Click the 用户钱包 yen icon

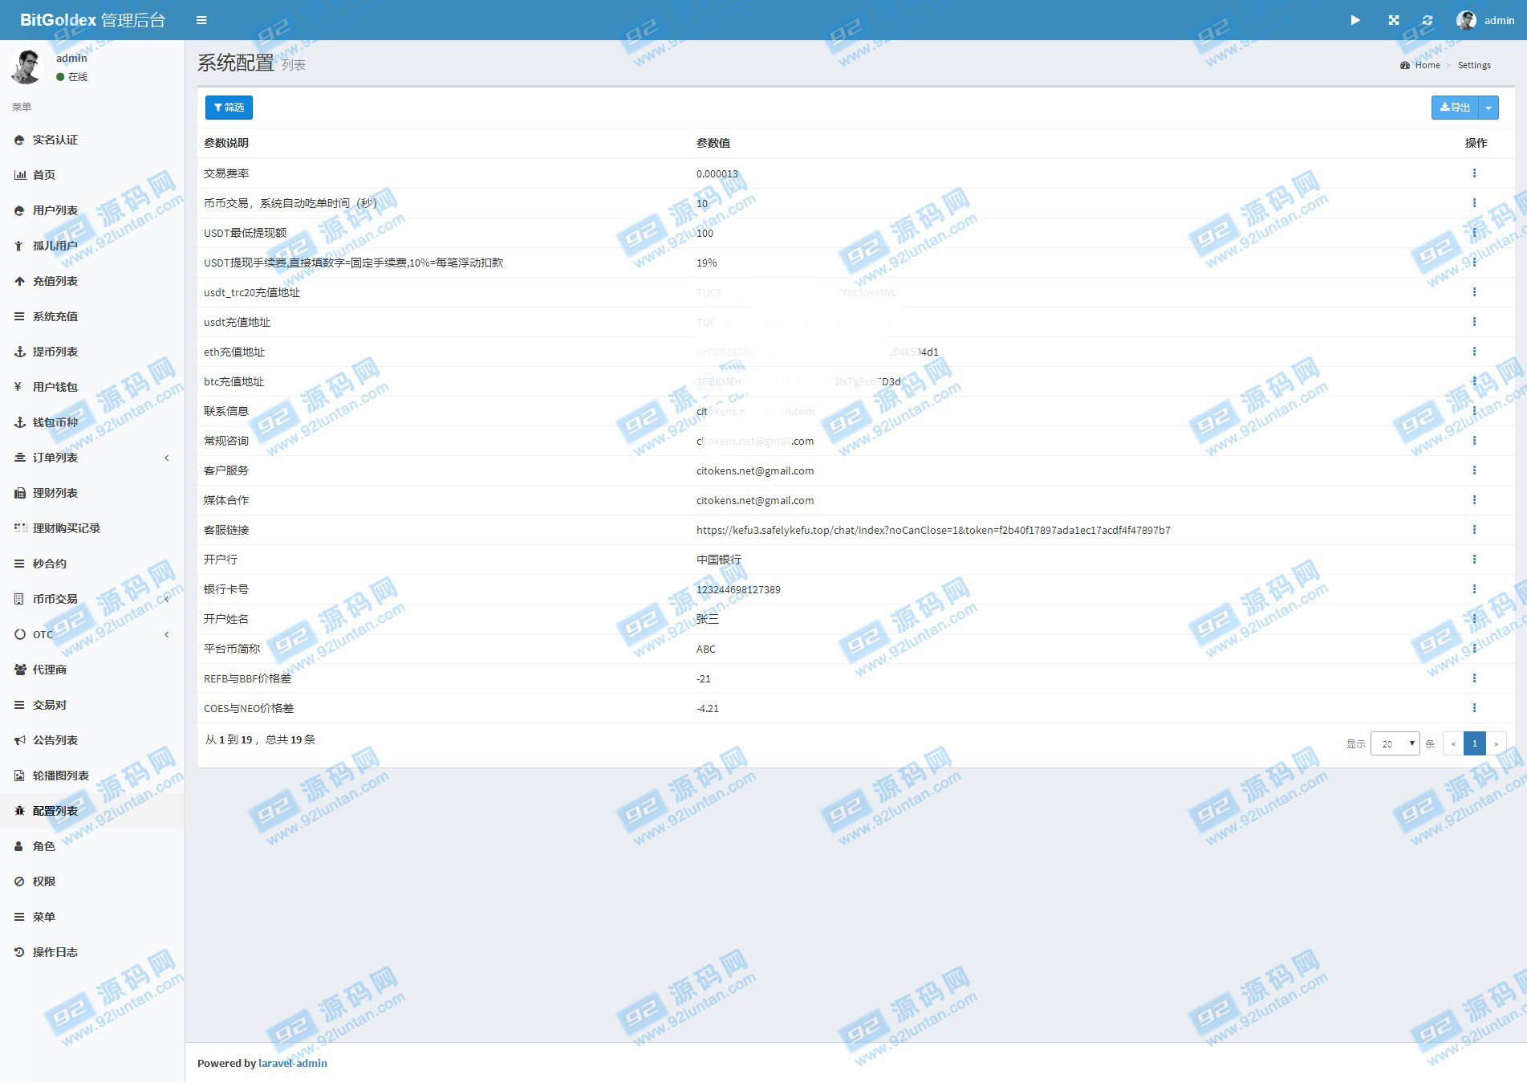point(18,387)
